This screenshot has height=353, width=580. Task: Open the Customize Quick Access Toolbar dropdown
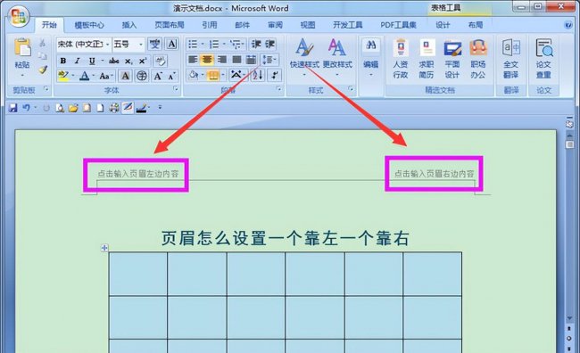(160, 108)
